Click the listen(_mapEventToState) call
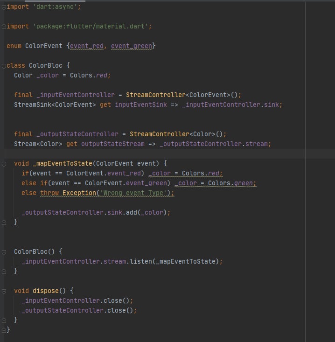Image resolution: width=335 pixels, height=342 pixels. tap(174, 261)
